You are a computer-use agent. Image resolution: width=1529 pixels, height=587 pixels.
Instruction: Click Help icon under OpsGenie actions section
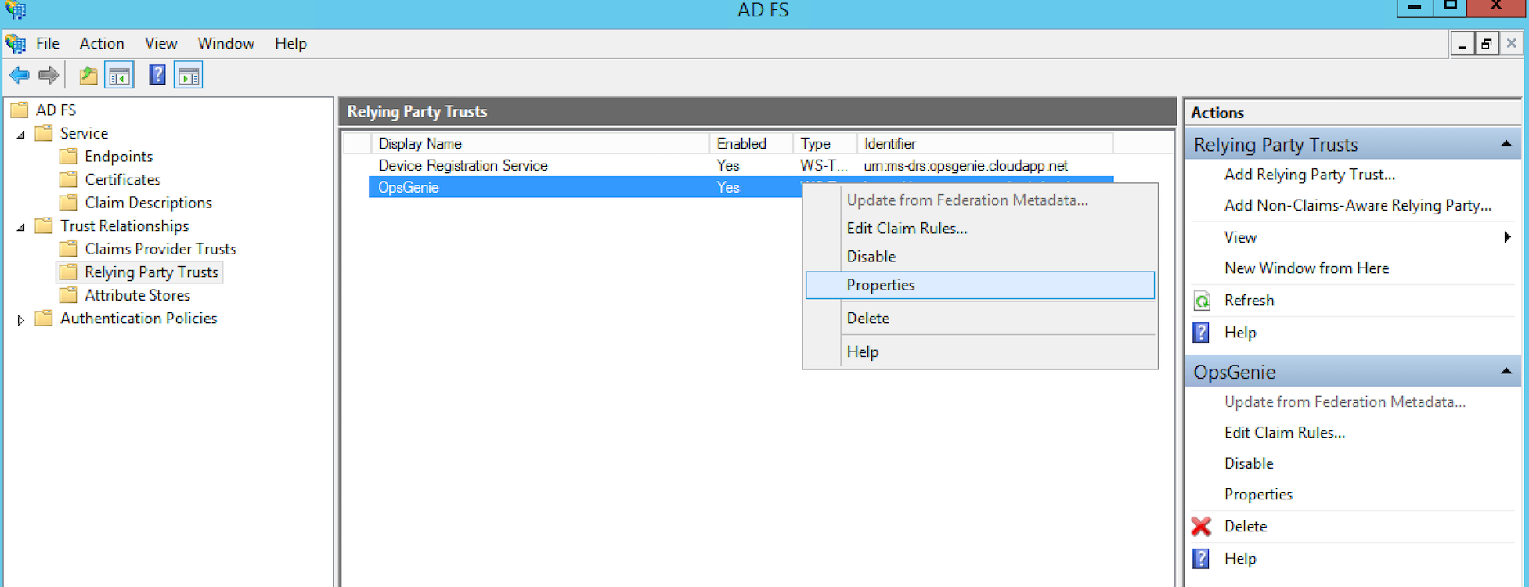[x=1201, y=559]
